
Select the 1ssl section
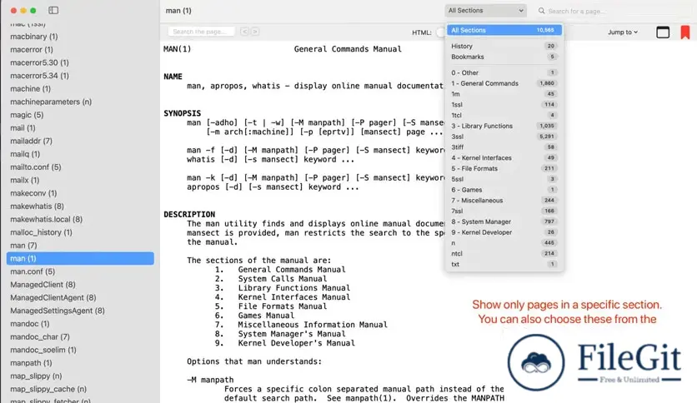[x=504, y=105]
